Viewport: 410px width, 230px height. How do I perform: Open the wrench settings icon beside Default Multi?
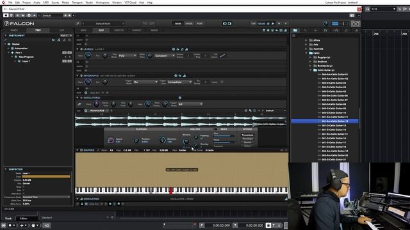78,24
